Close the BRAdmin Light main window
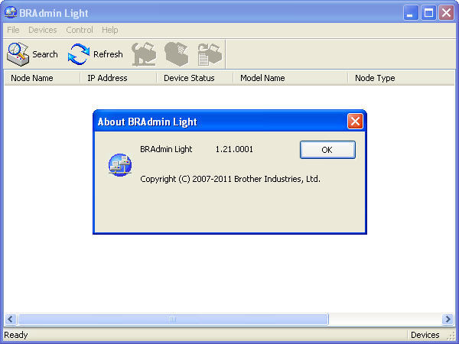Image resolution: width=459 pixels, height=344 pixels. pos(446,13)
